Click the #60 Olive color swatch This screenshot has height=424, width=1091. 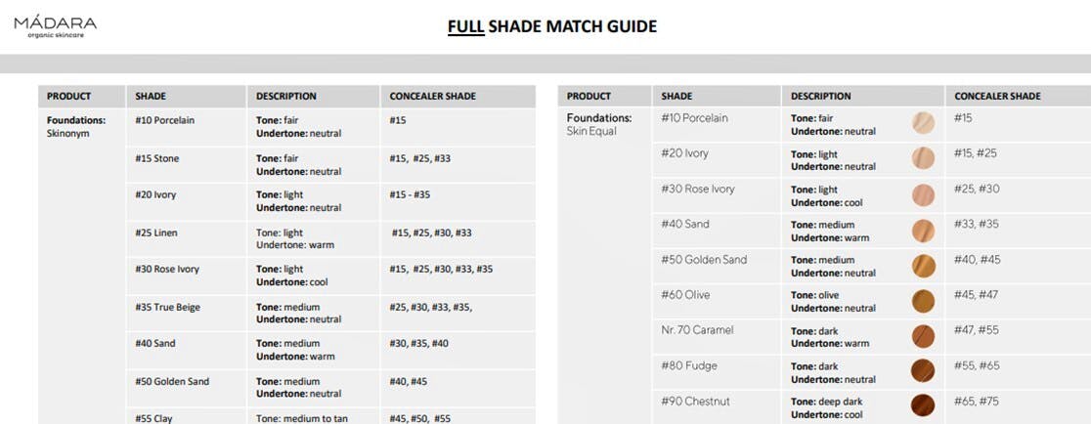pos(923,301)
